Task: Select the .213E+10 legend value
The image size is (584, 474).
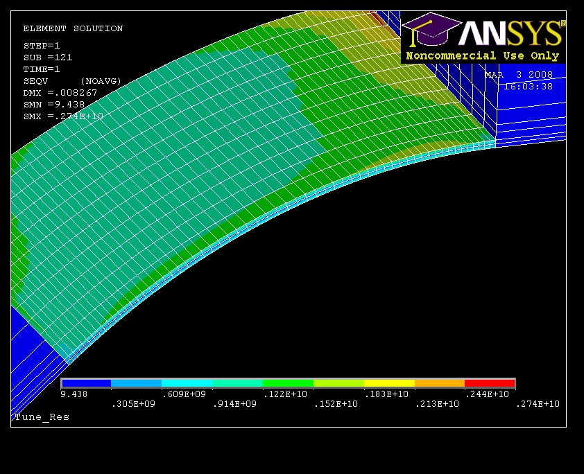Action: (x=437, y=404)
